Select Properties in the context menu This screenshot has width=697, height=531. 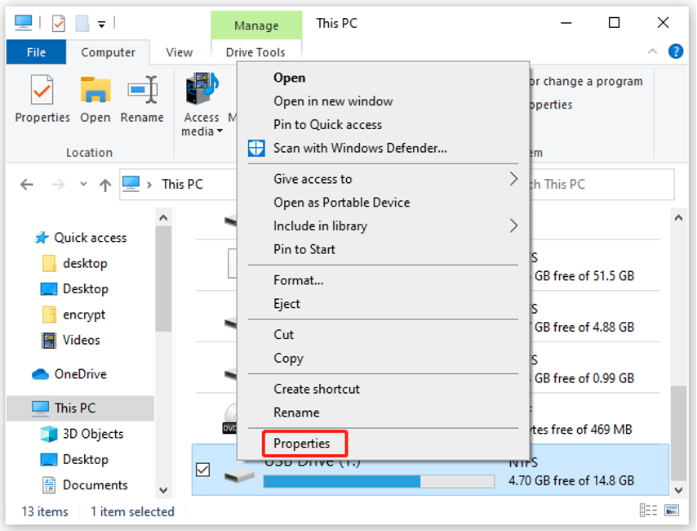point(302,444)
